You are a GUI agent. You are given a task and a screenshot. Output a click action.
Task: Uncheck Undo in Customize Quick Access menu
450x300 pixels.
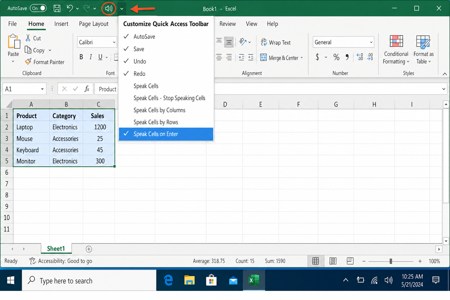click(166, 61)
